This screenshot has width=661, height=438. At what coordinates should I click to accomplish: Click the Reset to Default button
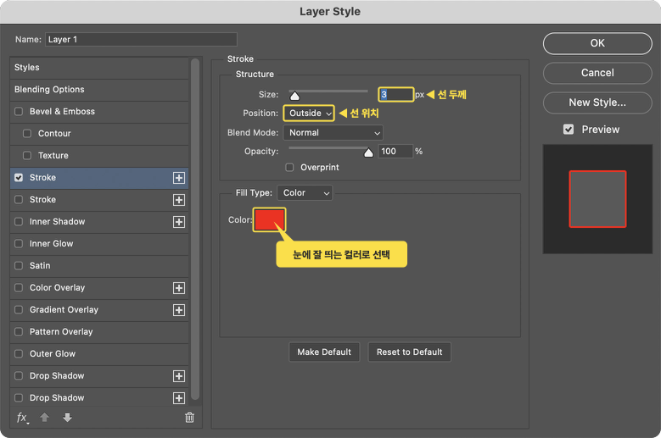[x=409, y=352]
